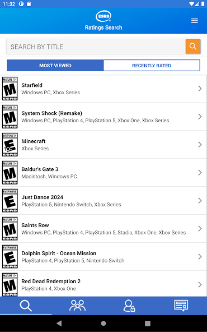207x332 pixels.
Task: Open Dolphin Spirit - Ocean Mission entry
Action: pos(103,257)
